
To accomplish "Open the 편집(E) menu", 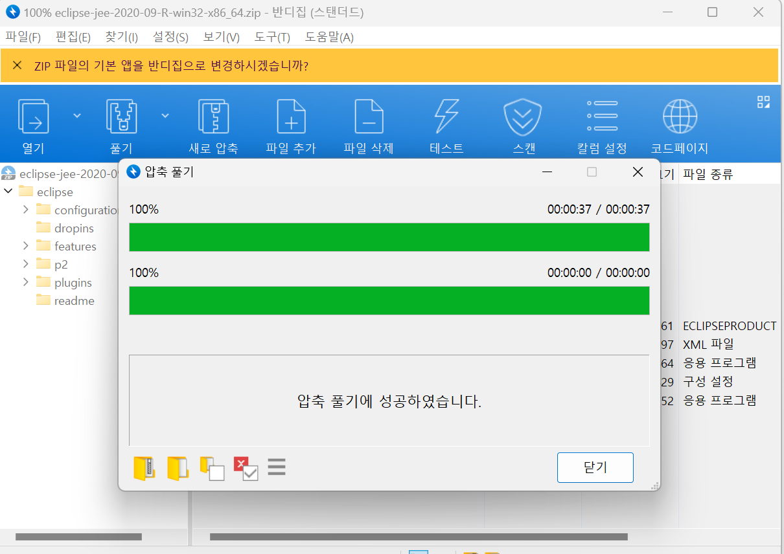I will click(x=73, y=37).
